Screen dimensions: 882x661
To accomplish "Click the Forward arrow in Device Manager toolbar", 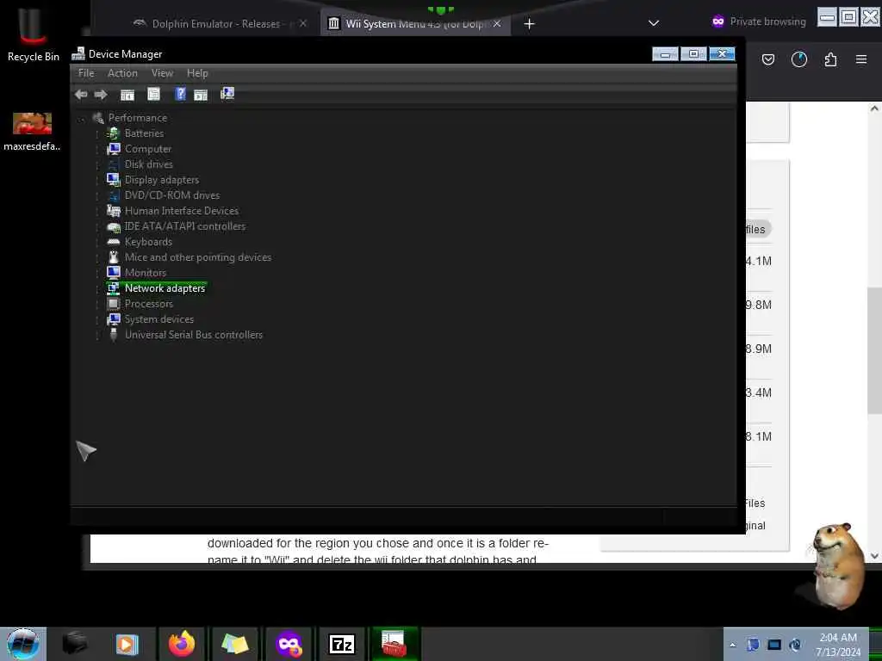I will (x=101, y=95).
